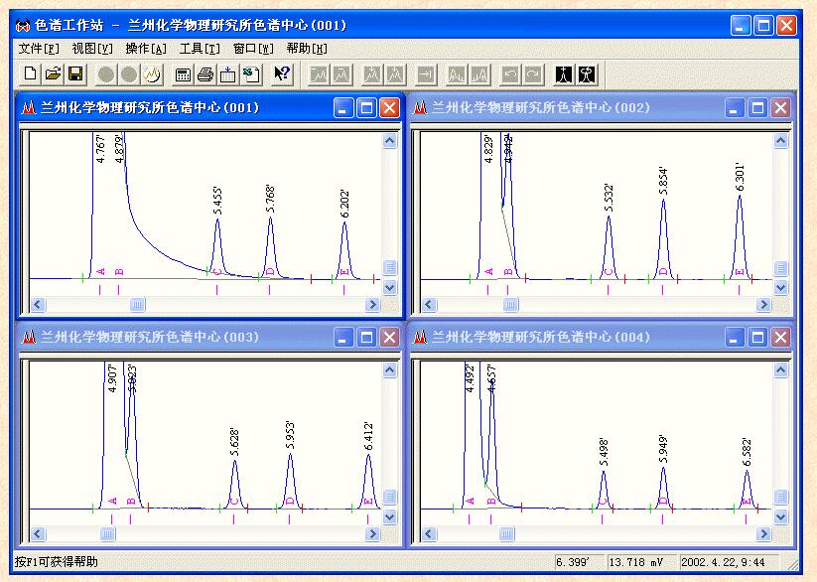Click the down scroll arrow in window (001)
Image resolution: width=817 pixels, height=582 pixels.
390,287
